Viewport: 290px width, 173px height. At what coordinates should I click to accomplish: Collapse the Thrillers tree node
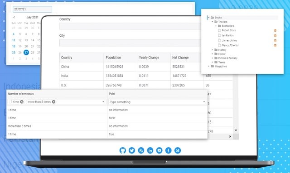pyautogui.click(x=213, y=22)
